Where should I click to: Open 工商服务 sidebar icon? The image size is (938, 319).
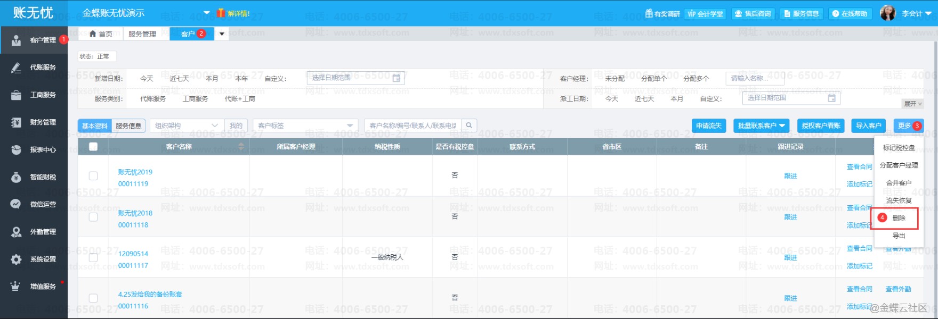[x=17, y=95]
